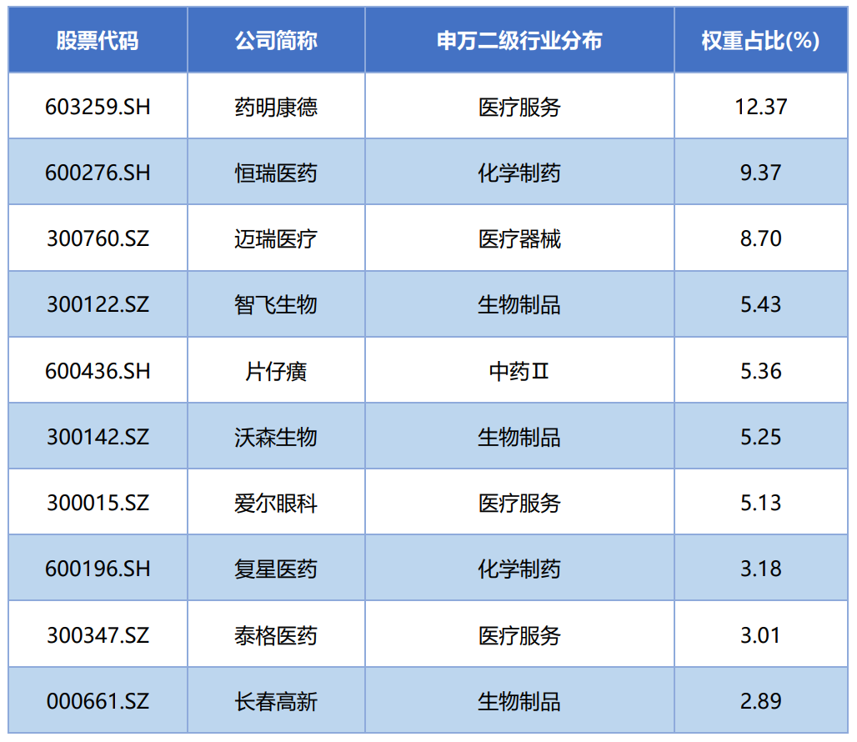857x742 pixels.
Task: Select company name 长春高新
Action: pos(276,701)
